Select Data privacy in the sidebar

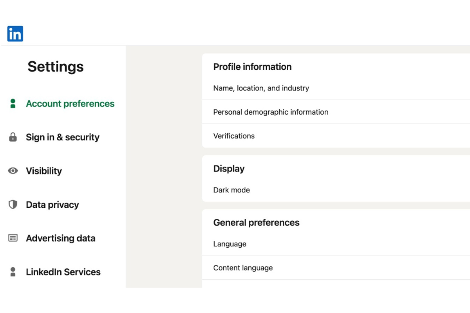tap(52, 205)
